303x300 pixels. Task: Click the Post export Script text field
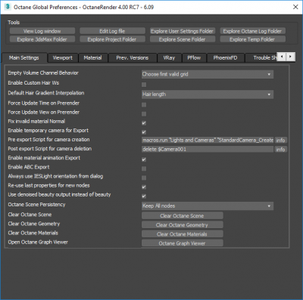click(x=208, y=150)
